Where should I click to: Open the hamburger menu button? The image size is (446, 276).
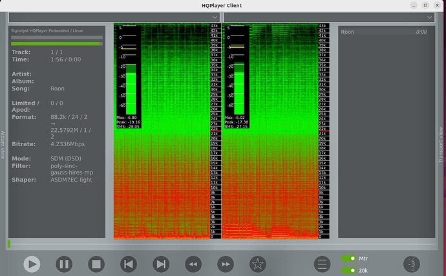[323, 264]
